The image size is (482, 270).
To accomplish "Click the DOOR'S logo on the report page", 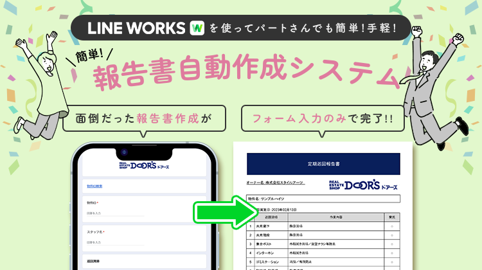I will click(363, 185).
